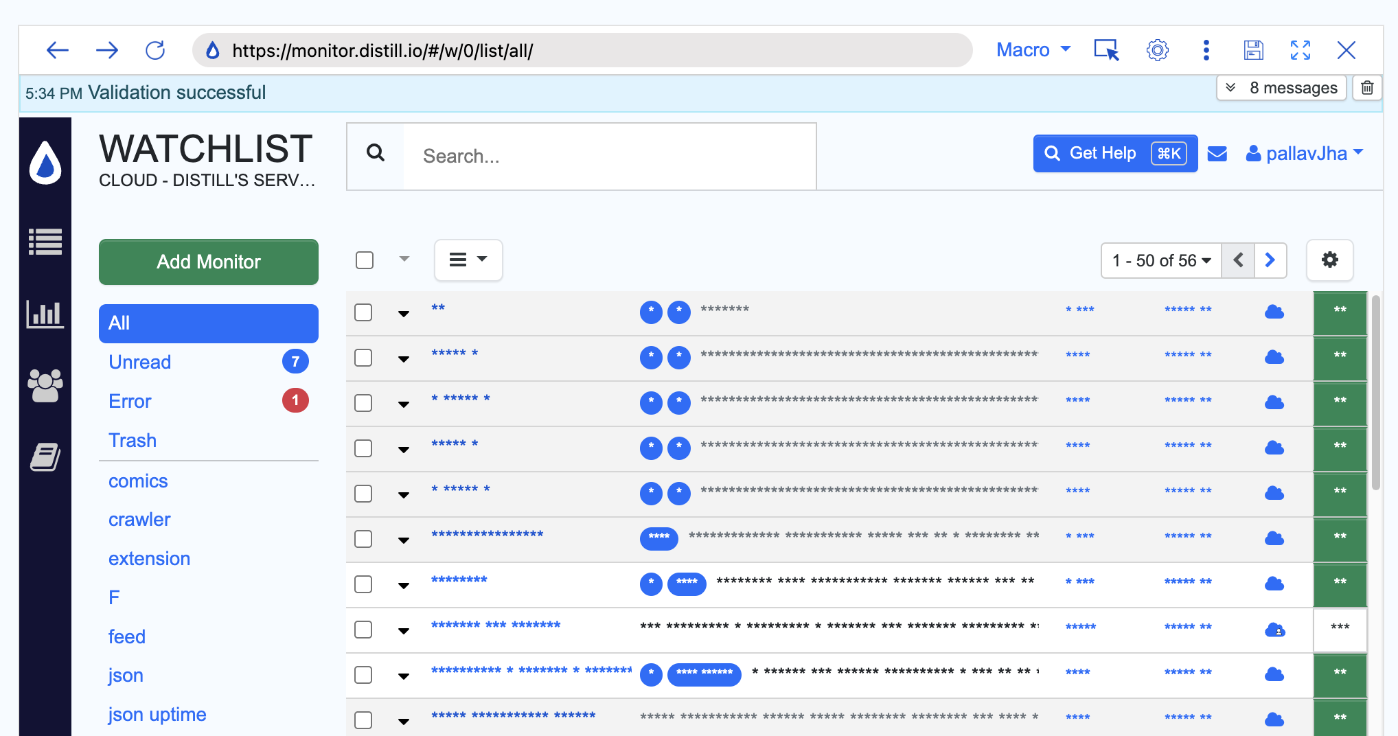Open the envelope icon next to Get Help

pos(1217,154)
